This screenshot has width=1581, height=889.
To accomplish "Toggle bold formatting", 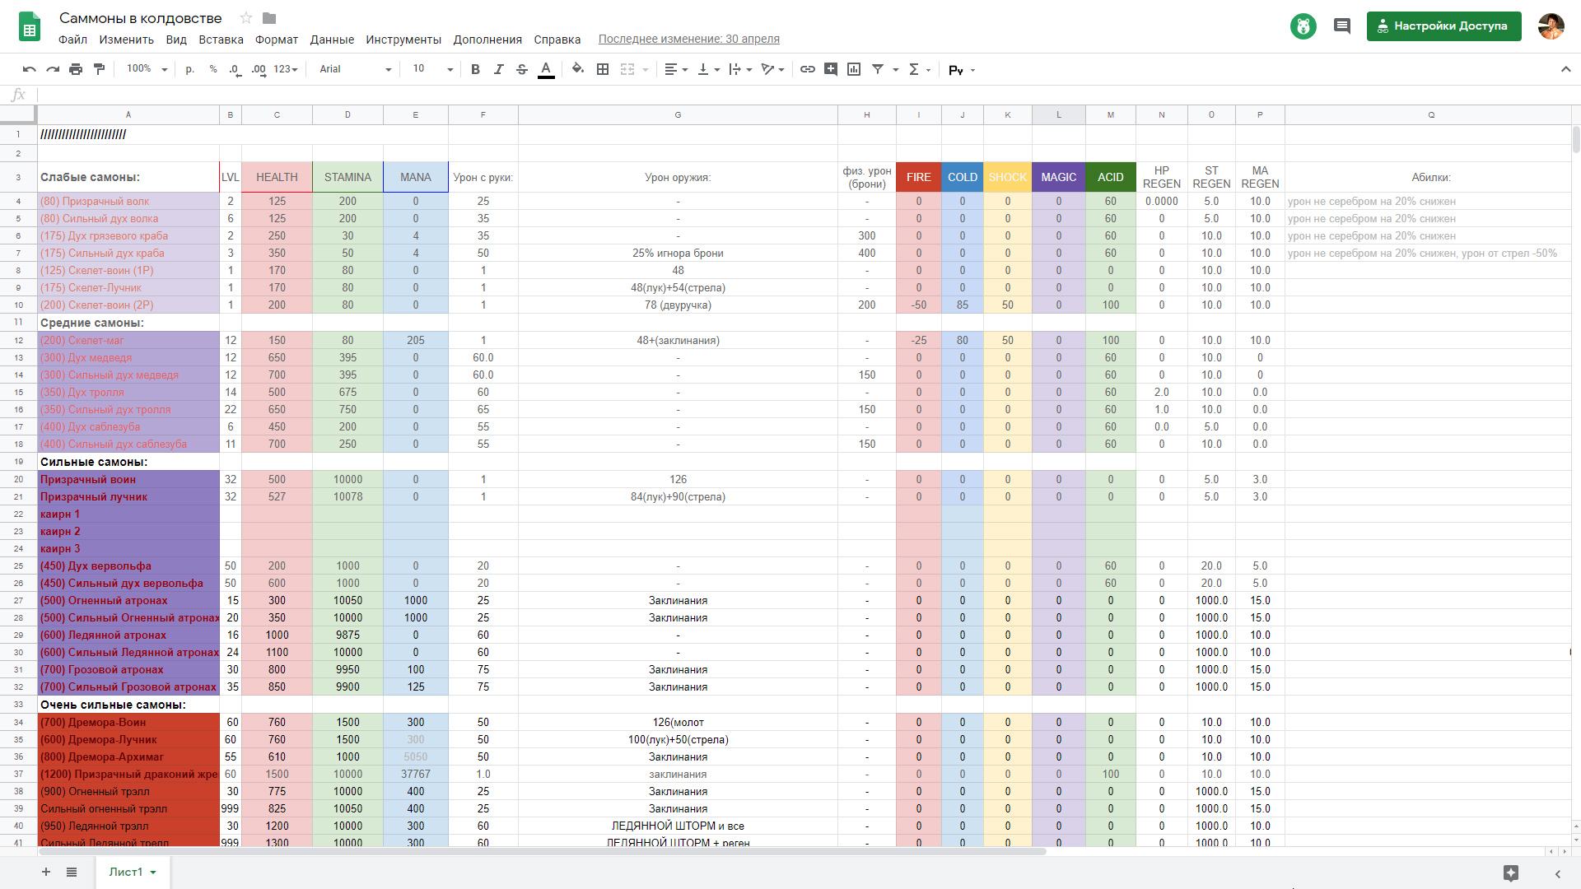I will [475, 69].
